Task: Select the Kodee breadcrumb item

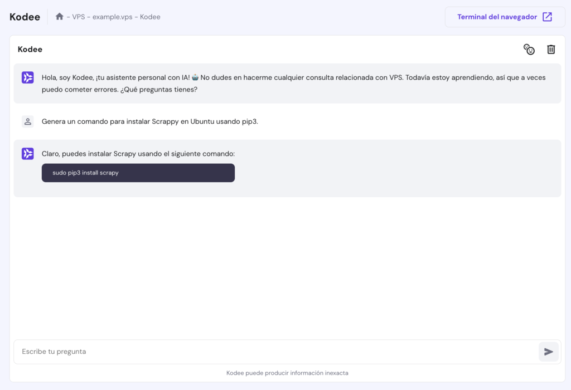Action: [150, 17]
